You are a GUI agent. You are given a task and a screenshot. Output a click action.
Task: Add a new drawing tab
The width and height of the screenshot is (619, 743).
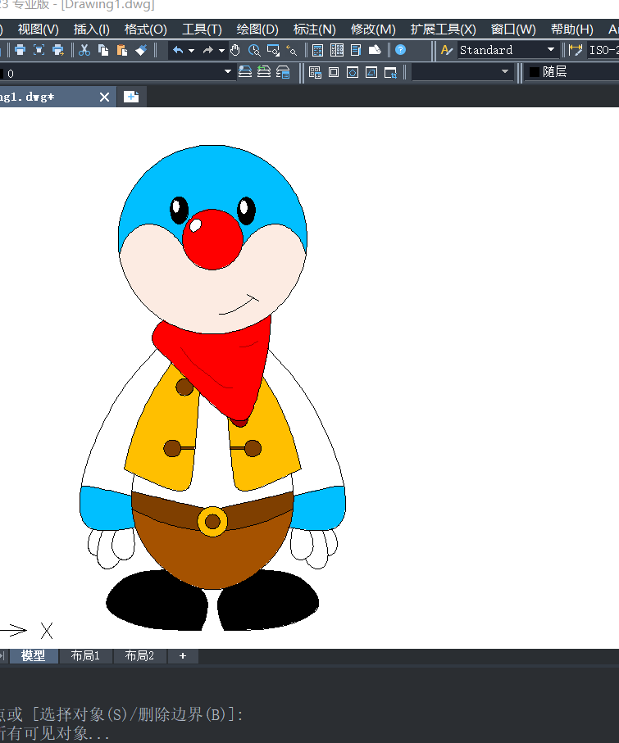(x=131, y=97)
